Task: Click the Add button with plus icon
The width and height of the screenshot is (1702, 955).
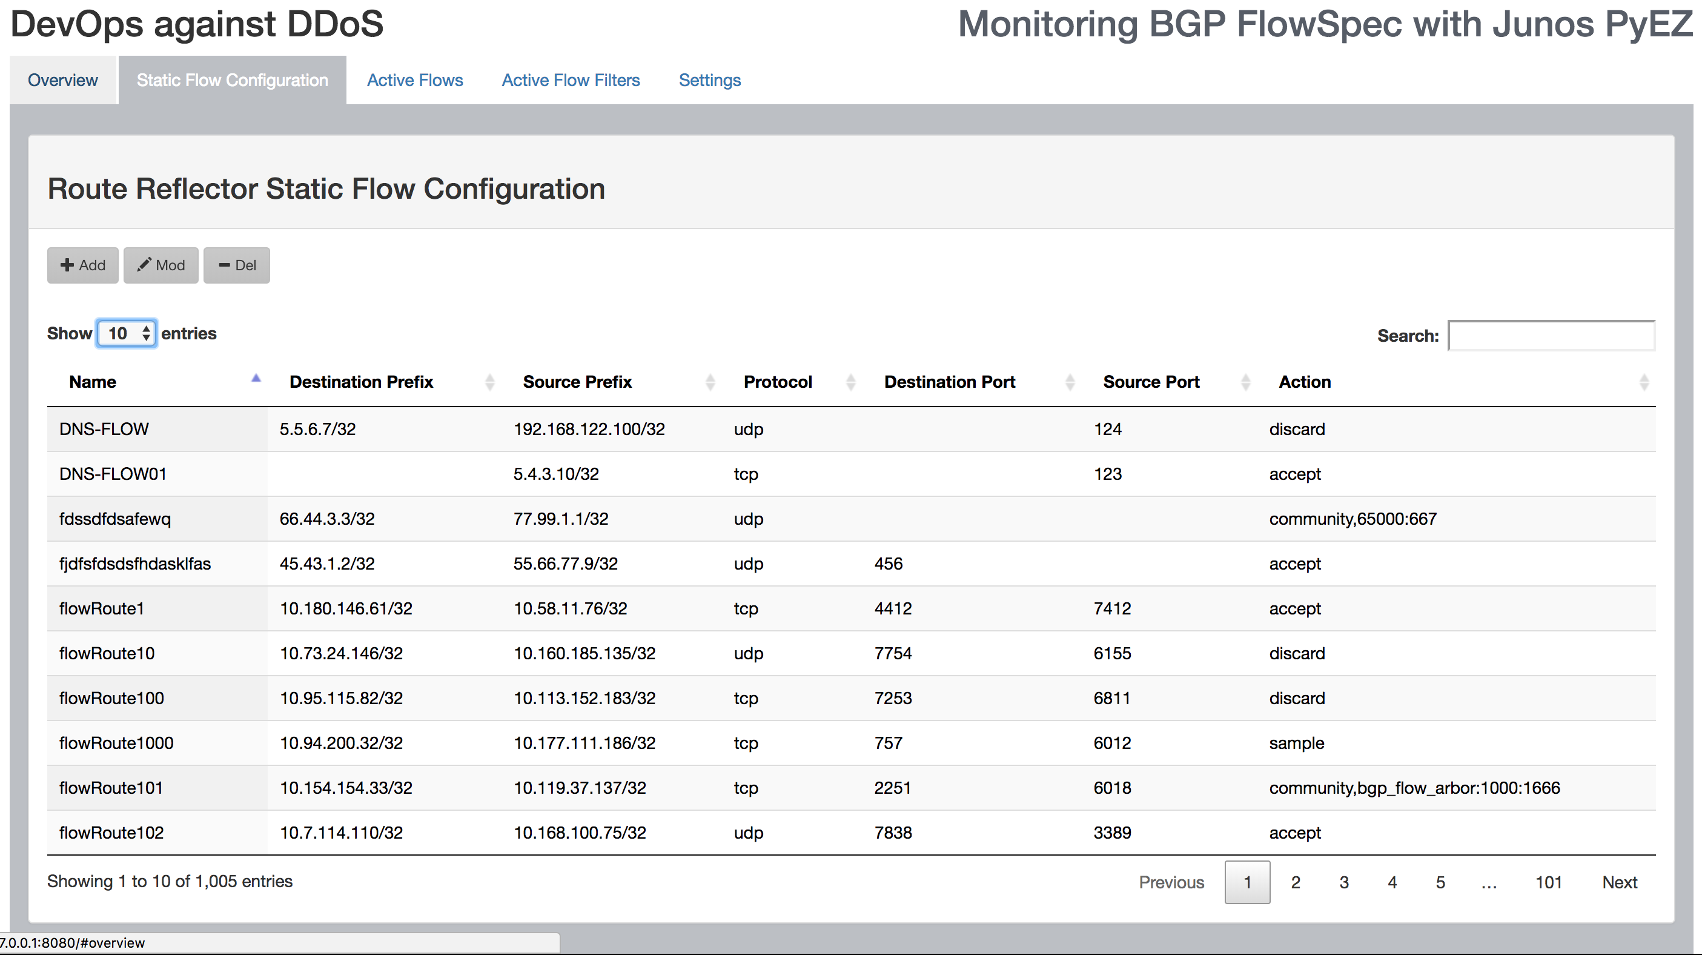Action: 82,265
